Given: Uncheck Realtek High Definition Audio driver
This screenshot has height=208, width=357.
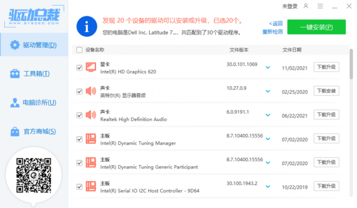Looking at the screenshot, I should (x=79, y=115).
